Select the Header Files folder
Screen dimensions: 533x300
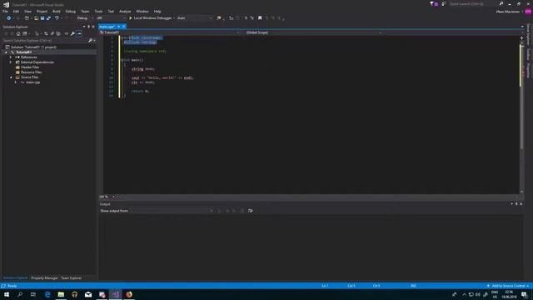pos(30,67)
